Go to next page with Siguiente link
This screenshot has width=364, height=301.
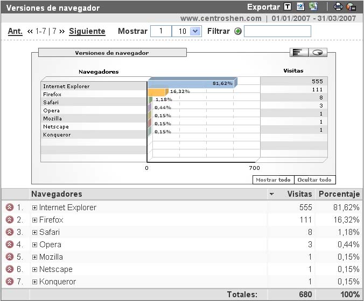(87, 31)
